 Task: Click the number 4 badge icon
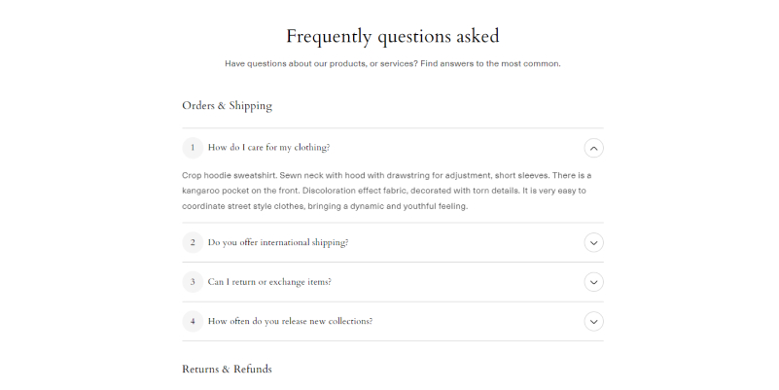tap(193, 321)
